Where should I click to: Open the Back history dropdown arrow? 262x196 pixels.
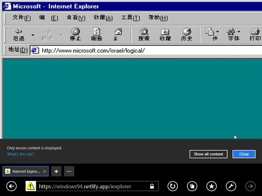point(33,35)
